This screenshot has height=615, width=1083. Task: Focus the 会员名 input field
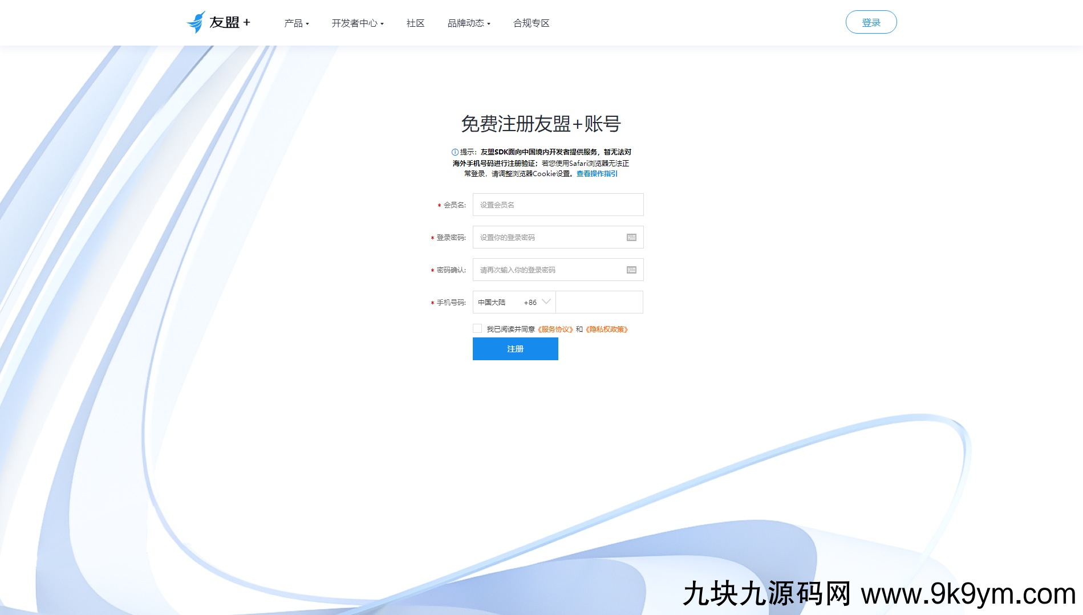point(558,205)
